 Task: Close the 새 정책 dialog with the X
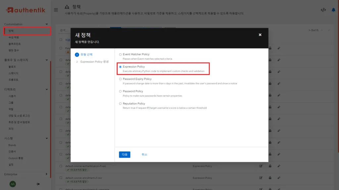pos(260,34)
